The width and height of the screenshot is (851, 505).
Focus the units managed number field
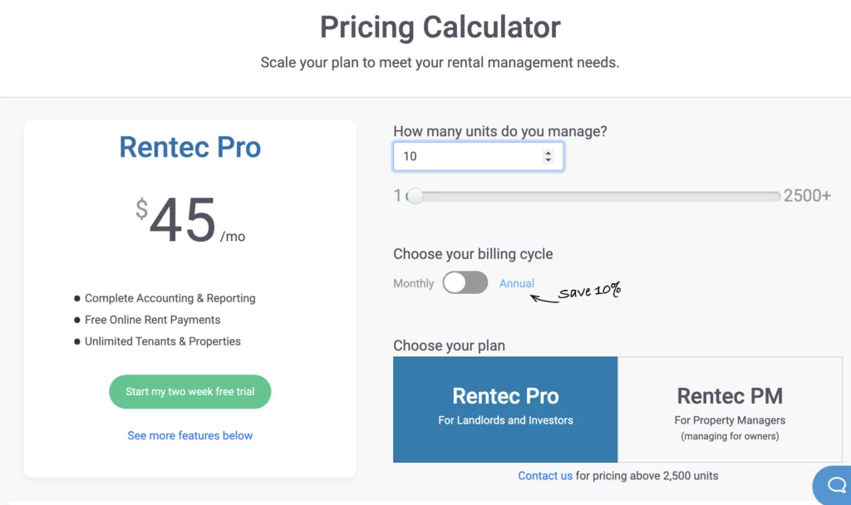[x=478, y=156]
